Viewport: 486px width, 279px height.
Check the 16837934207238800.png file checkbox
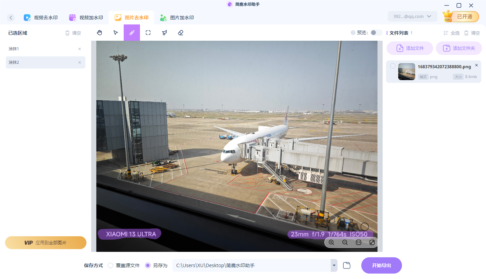(393, 66)
